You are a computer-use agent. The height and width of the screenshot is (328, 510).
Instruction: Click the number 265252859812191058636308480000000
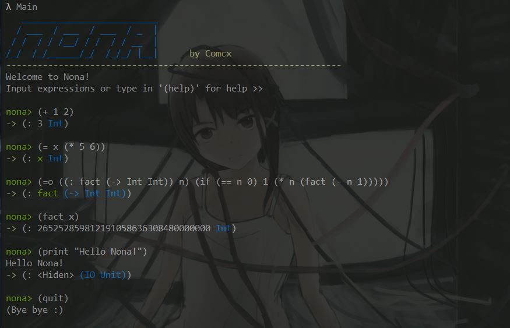click(x=124, y=228)
